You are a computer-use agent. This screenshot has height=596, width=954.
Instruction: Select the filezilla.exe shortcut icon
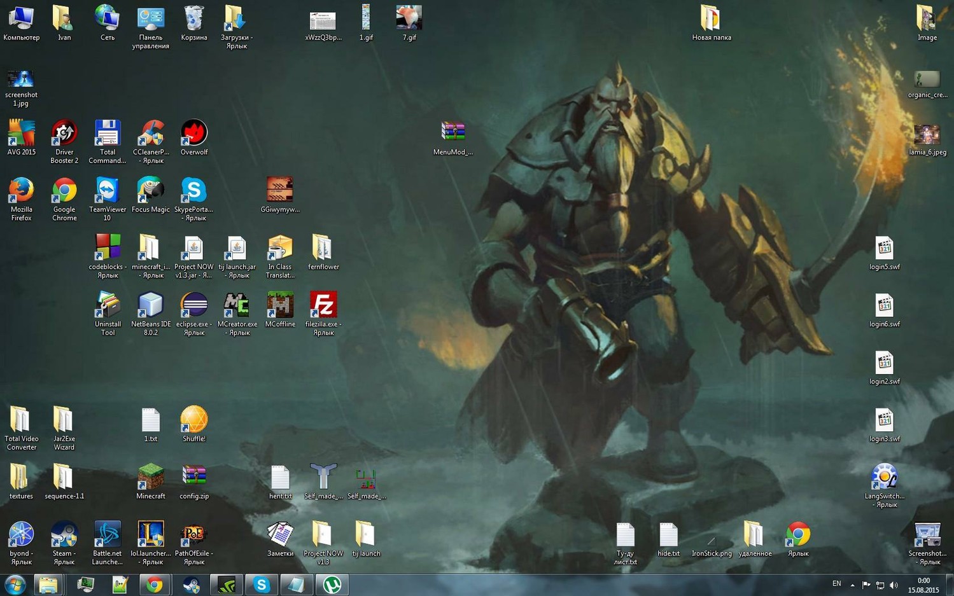[323, 306]
